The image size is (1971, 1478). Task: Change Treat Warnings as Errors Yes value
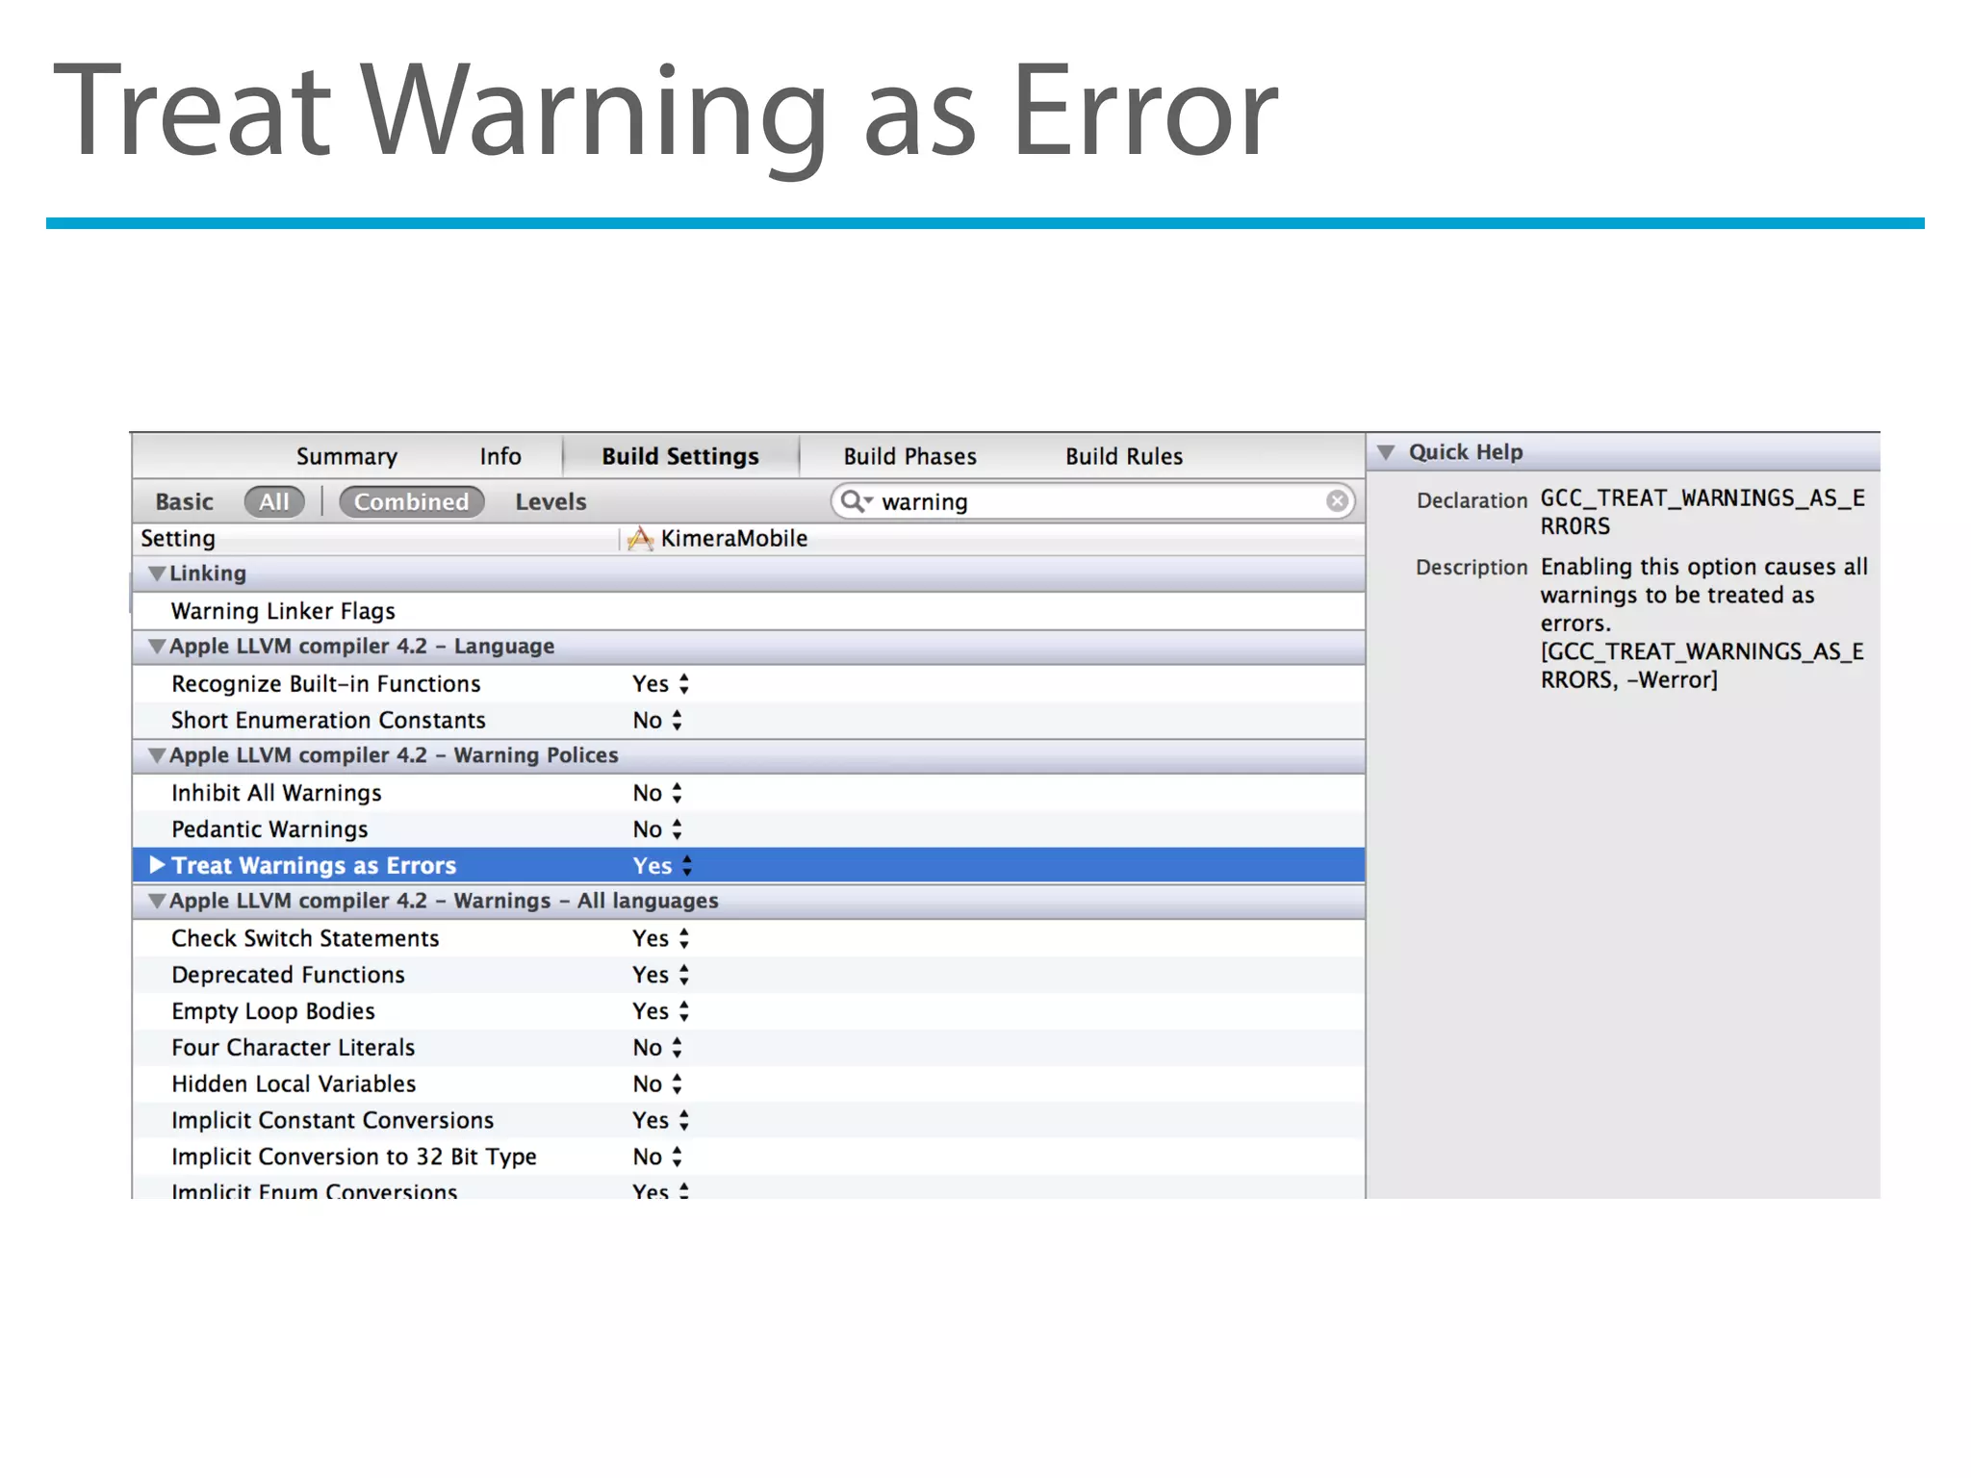point(662,866)
